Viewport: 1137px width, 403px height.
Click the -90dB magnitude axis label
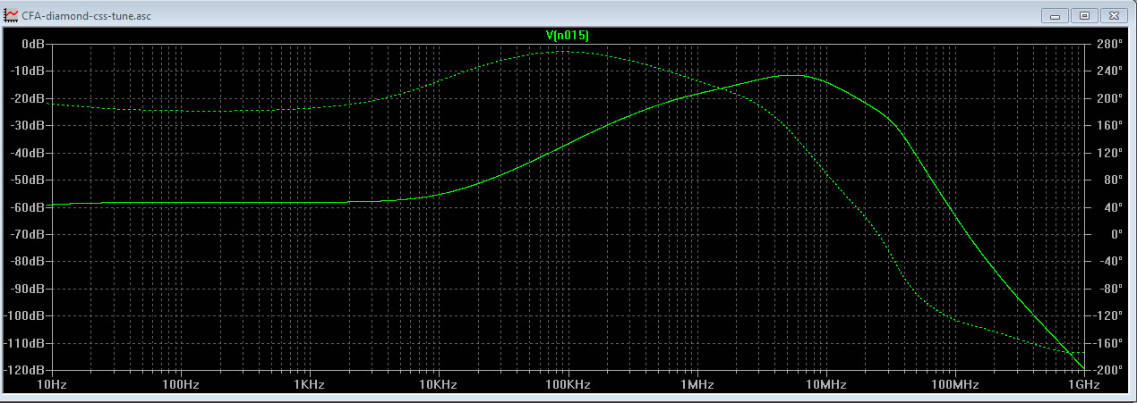click(27, 289)
